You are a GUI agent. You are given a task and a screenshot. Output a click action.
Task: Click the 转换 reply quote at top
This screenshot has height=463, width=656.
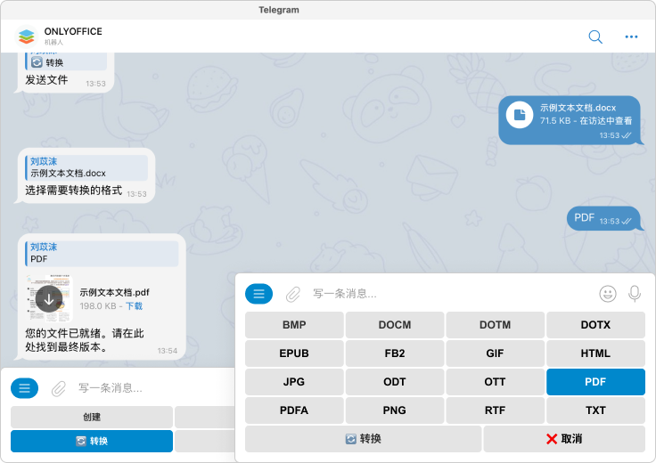[66, 61]
